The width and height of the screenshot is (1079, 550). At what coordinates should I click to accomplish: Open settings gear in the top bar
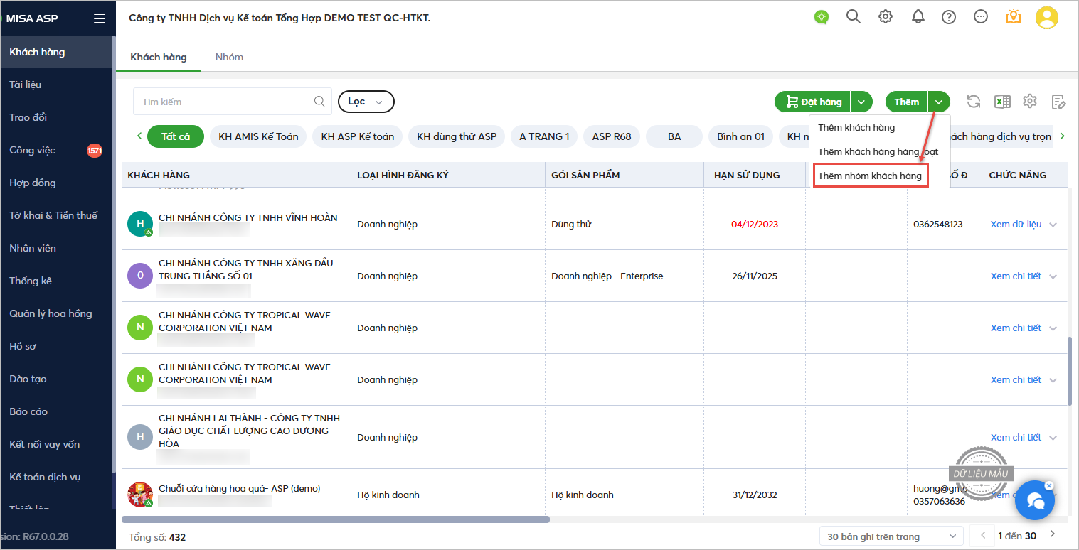coord(886,17)
